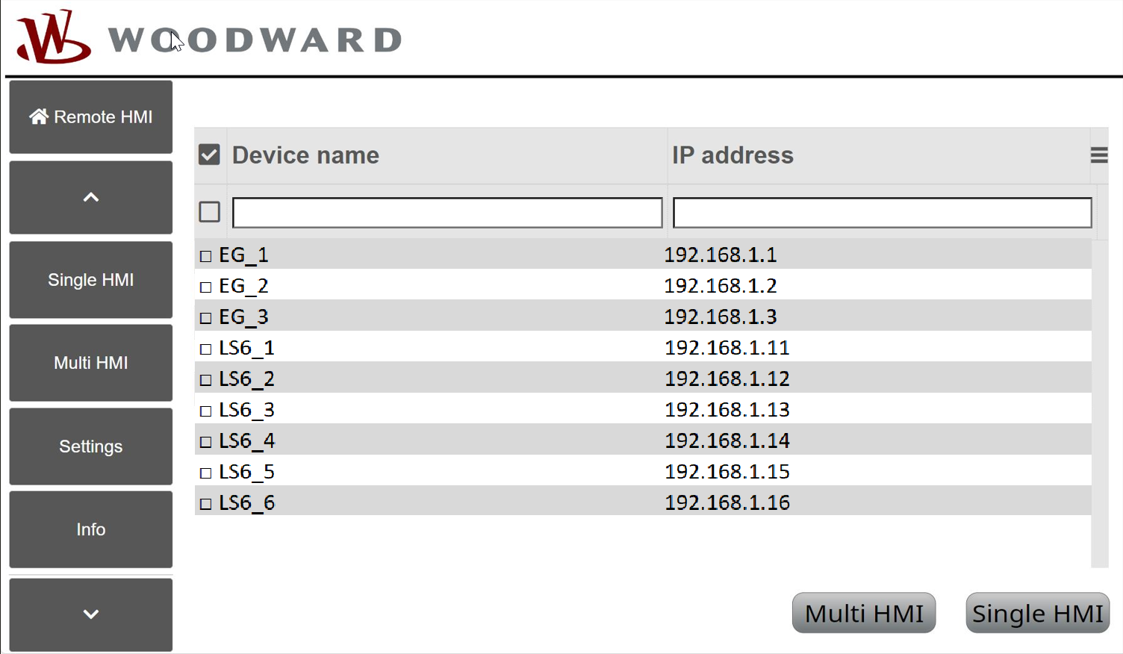Click the table's vertical scrollbar
1123x654 pixels.
coord(1099,403)
